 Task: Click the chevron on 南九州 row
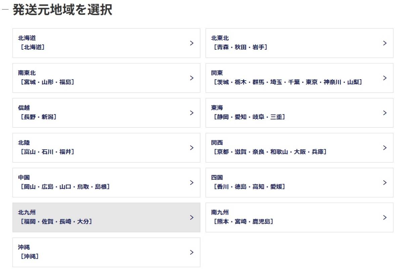click(385, 217)
